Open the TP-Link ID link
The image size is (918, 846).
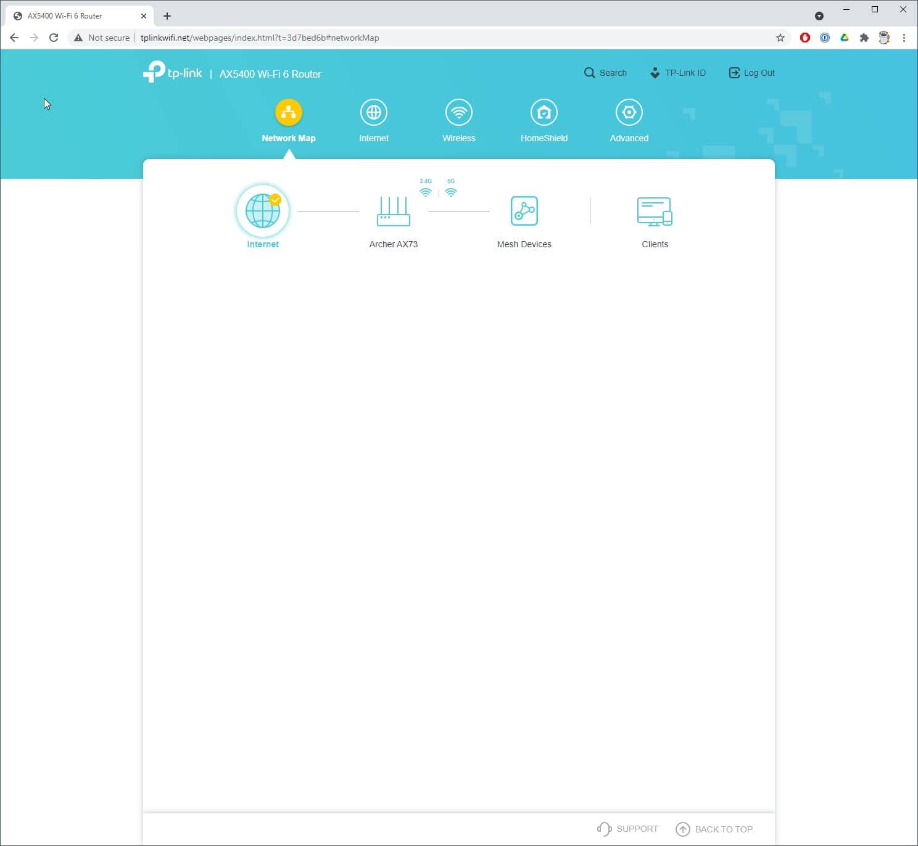[x=677, y=73]
